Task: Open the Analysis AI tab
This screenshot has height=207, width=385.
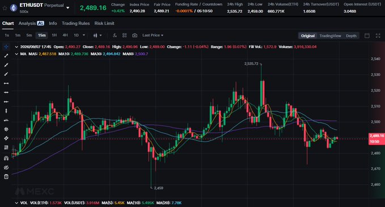Action: pos(31,23)
